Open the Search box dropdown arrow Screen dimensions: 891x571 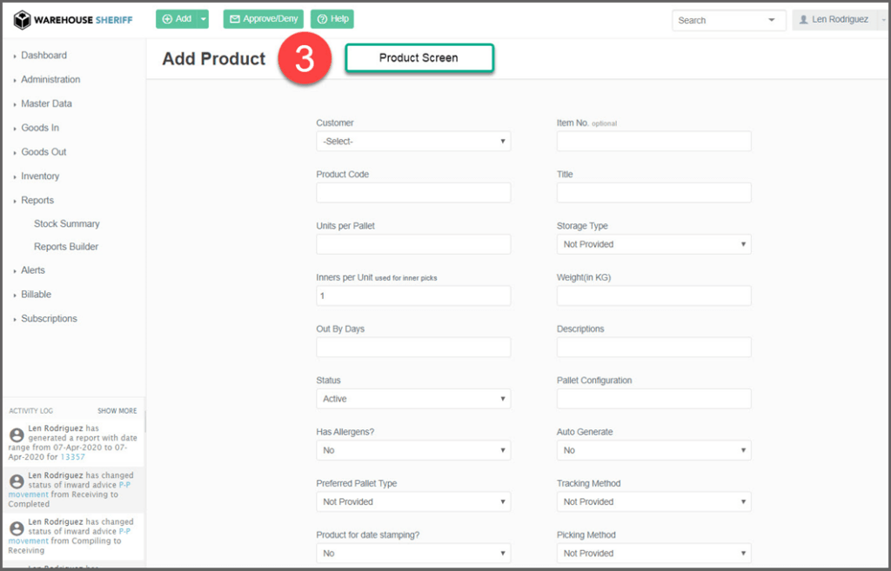(x=771, y=20)
